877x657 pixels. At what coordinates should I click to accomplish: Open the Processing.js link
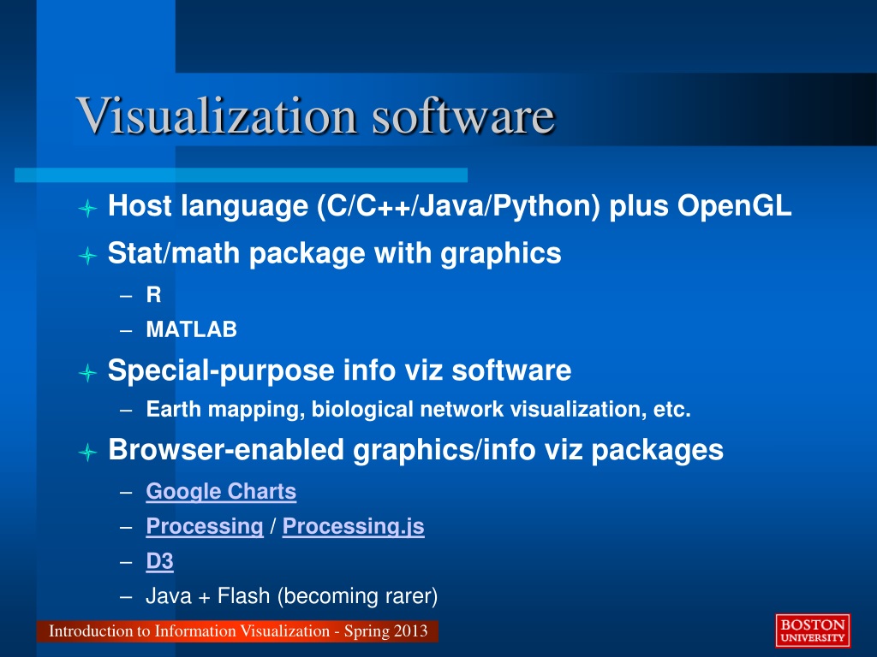tap(354, 526)
